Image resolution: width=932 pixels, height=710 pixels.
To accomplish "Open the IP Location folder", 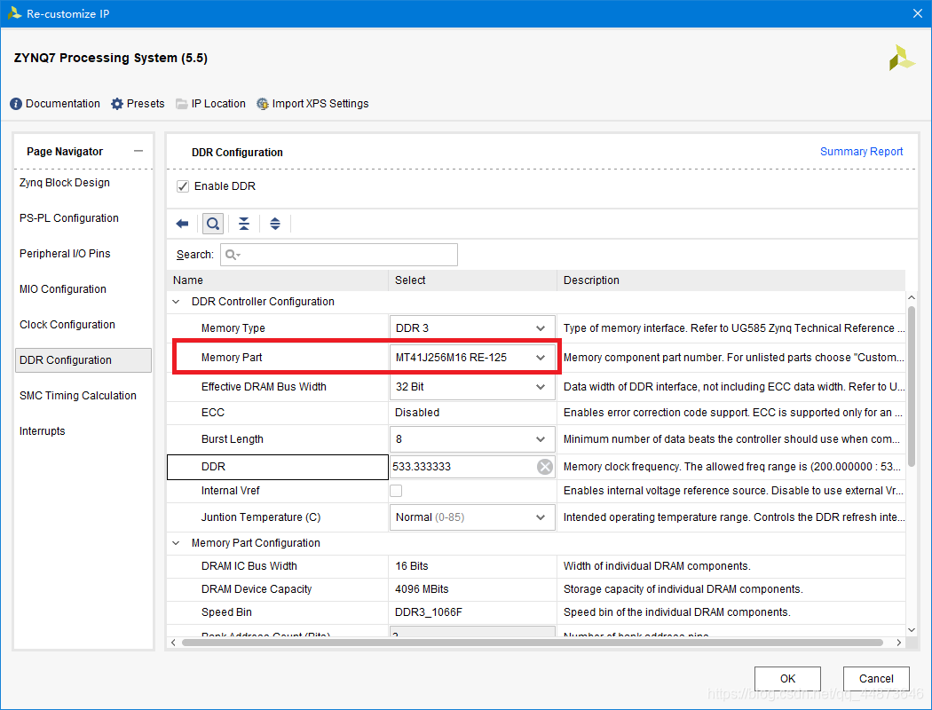I will [x=182, y=104].
